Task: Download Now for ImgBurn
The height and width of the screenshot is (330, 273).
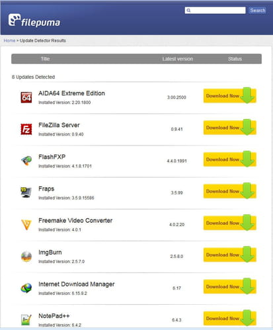Action: pos(230,255)
